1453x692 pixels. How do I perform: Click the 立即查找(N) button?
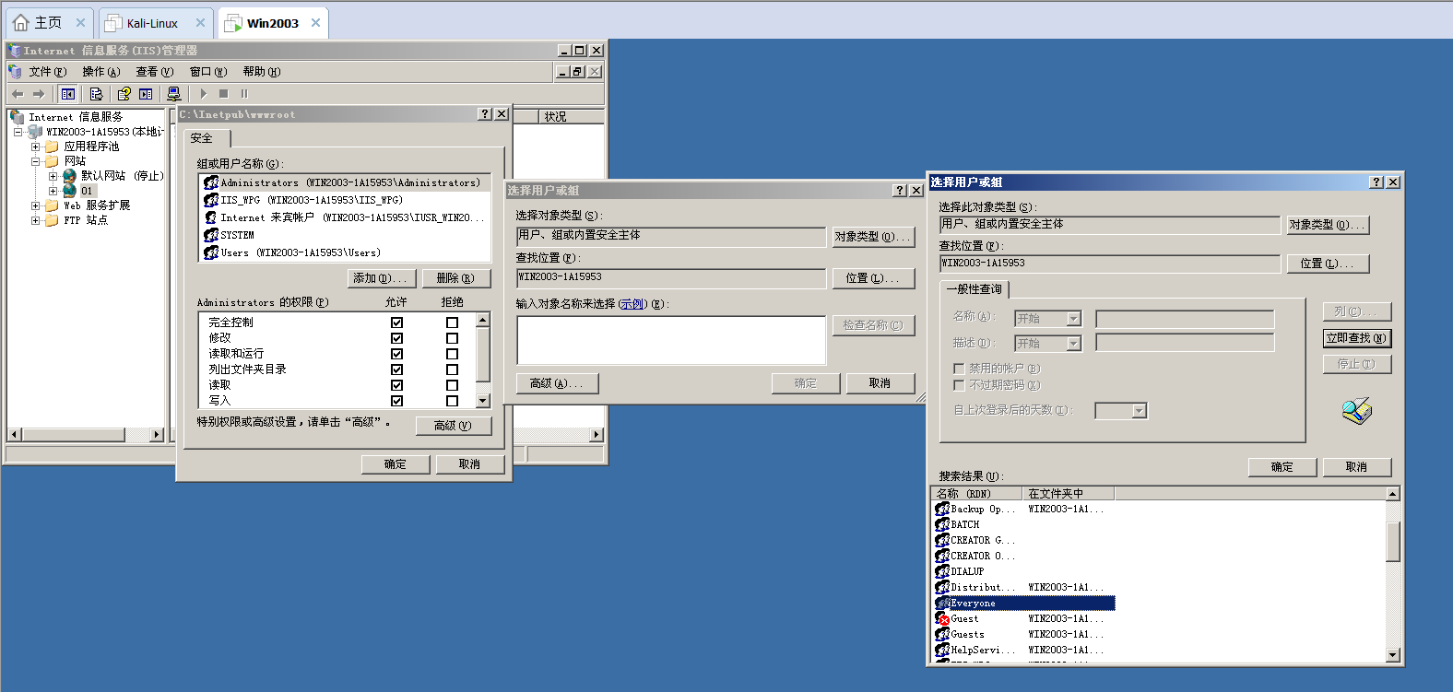tap(1355, 338)
